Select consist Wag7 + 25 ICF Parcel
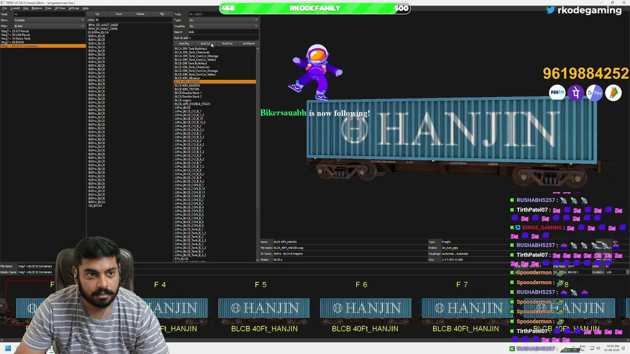Image resolution: width=630 pixels, height=354 pixels. 43,31
